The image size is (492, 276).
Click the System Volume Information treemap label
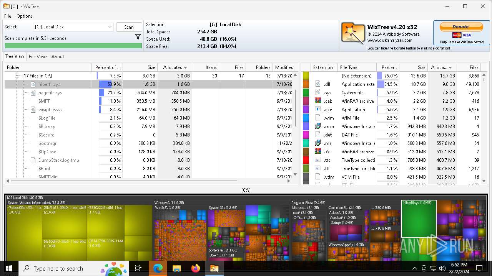(x=36, y=202)
